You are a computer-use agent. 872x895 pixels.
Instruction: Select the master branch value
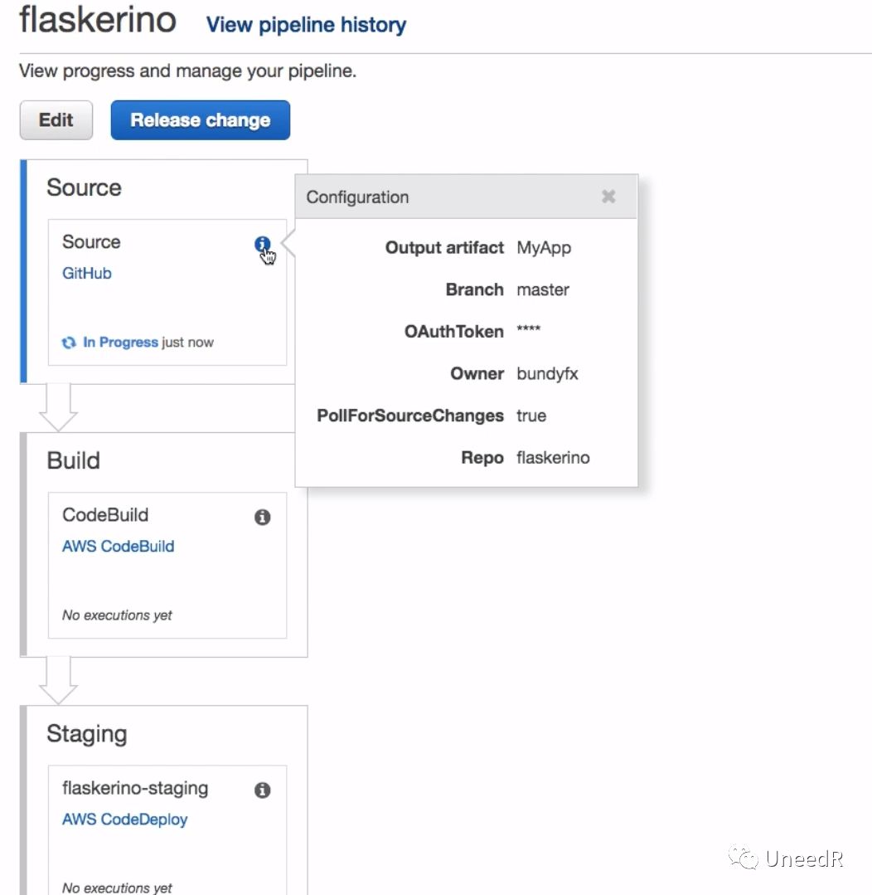[543, 290]
